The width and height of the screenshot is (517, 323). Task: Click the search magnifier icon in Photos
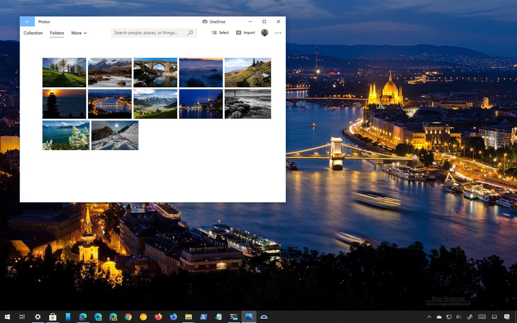(190, 33)
